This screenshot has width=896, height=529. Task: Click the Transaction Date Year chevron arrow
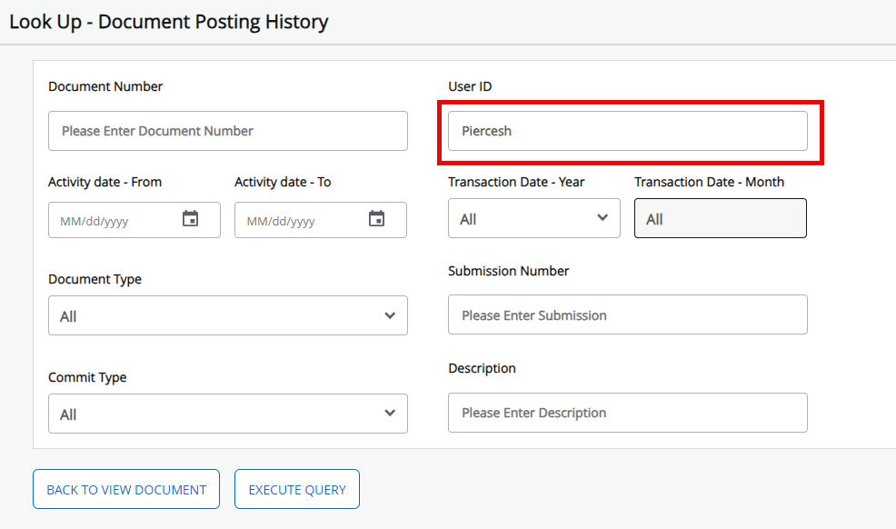click(602, 218)
